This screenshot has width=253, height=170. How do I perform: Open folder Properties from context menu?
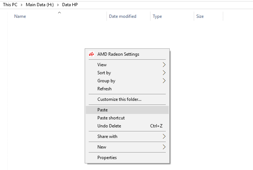[127, 158]
